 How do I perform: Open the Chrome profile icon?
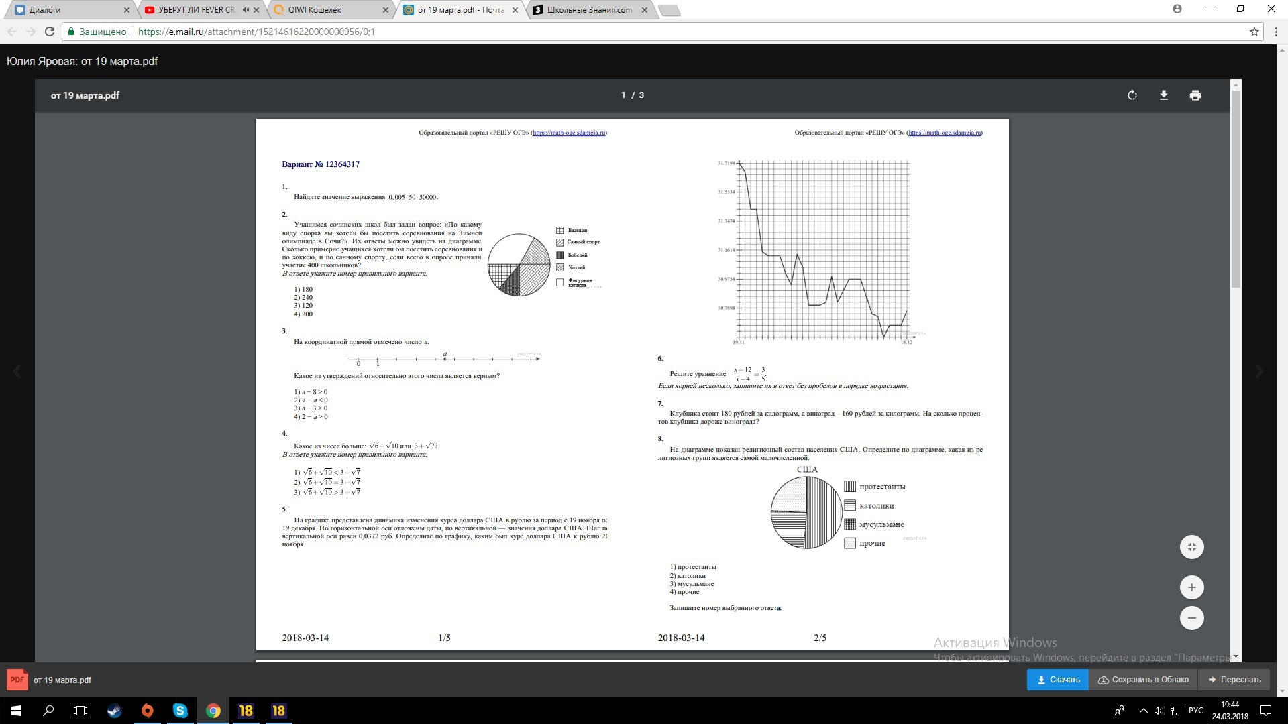[1177, 9]
